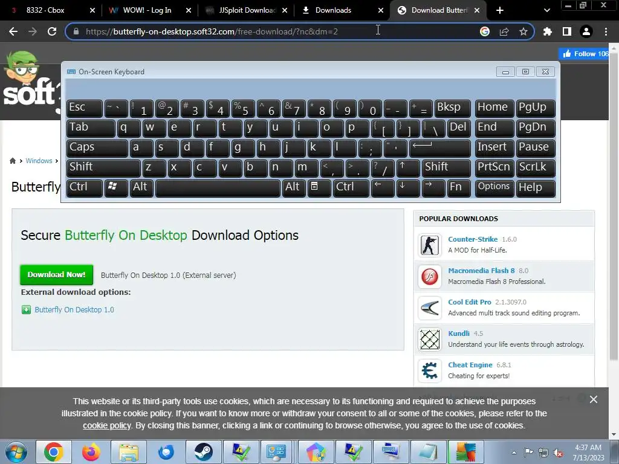Toggle the left Ctrl key

coord(85,188)
